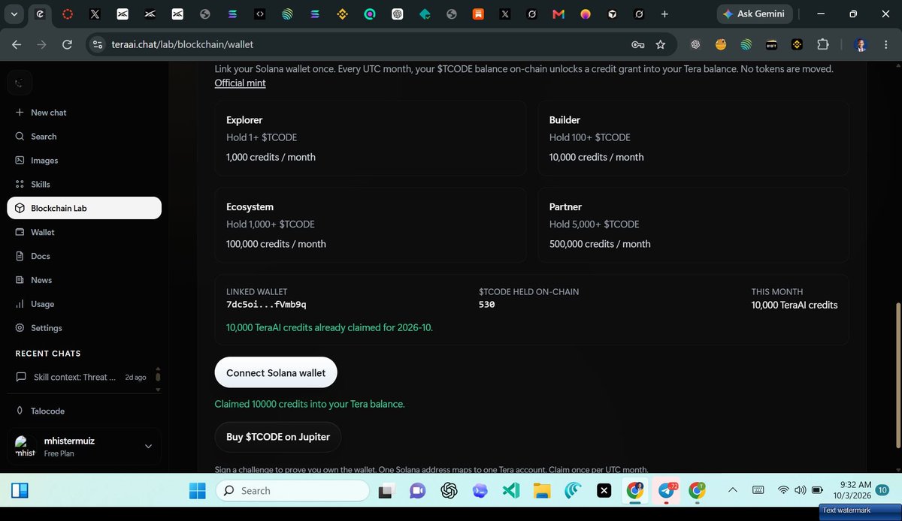
Task: Open the Chrome profile avatar
Action: (x=861, y=45)
